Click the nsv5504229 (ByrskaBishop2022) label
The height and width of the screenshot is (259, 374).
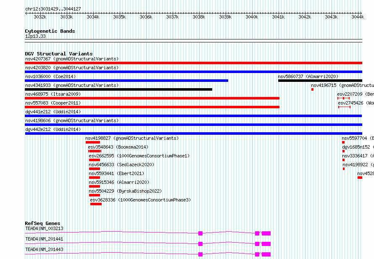(x=125, y=191)
